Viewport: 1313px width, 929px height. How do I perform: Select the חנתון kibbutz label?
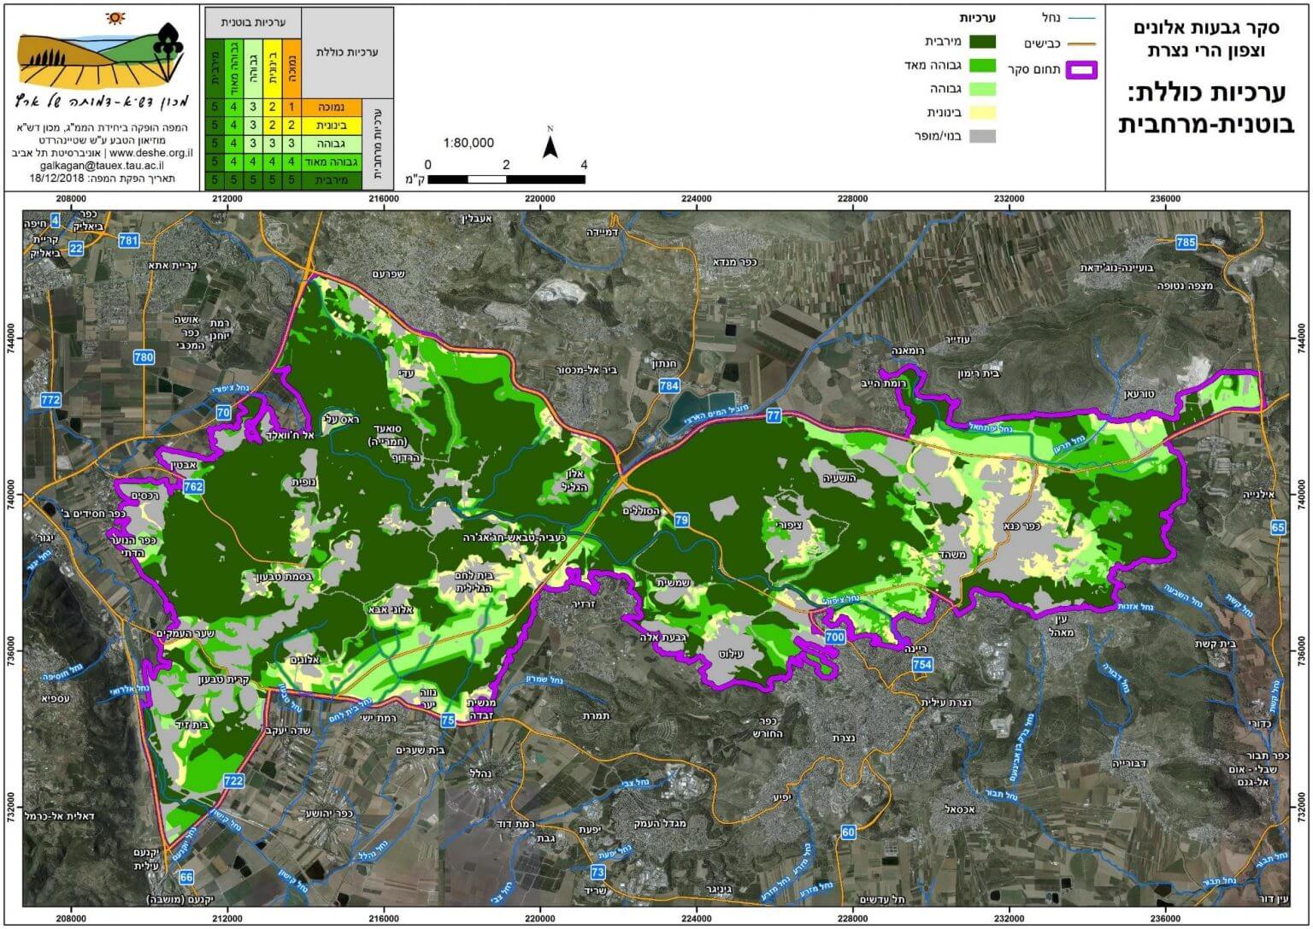(664, 363)
